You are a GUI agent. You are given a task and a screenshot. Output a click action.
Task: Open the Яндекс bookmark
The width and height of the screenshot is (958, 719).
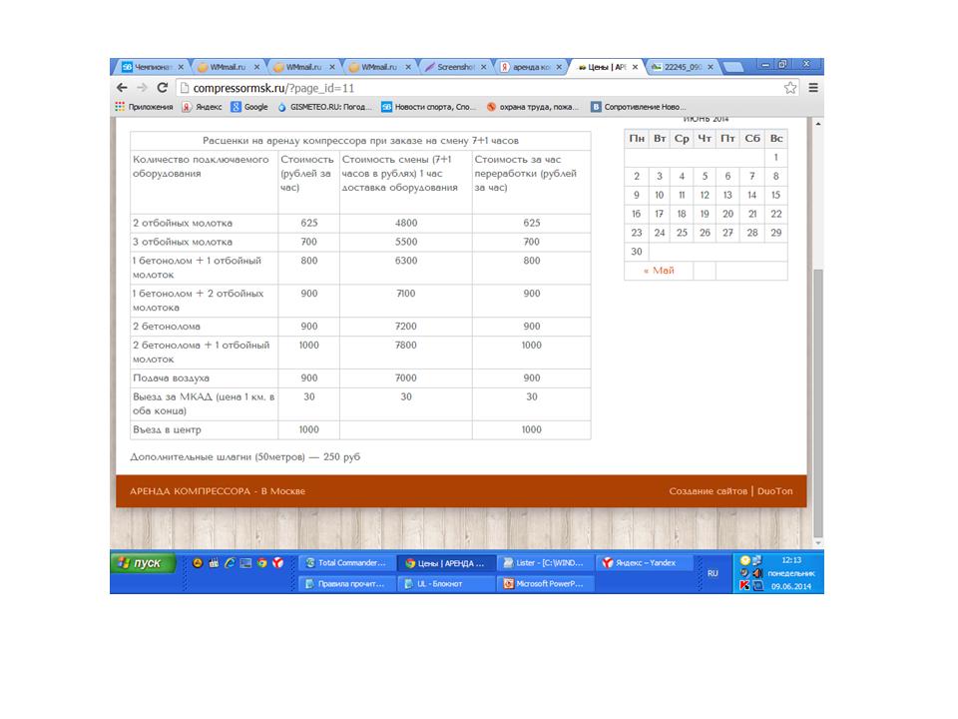click(x=202, y=107)
